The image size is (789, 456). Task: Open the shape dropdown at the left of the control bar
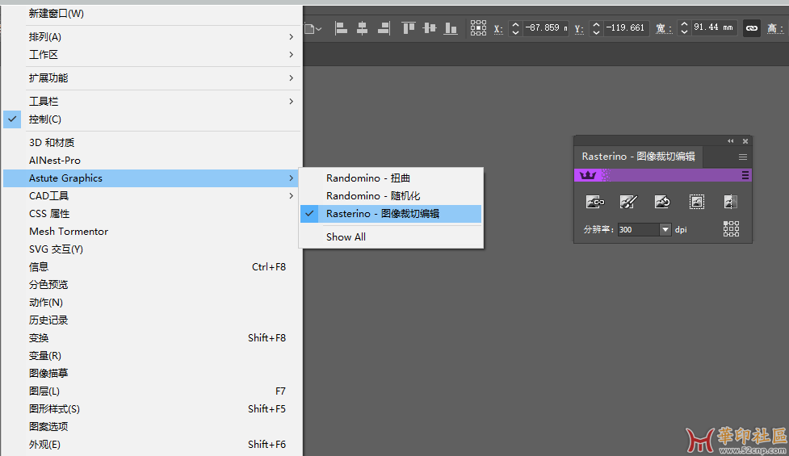pyautogui.click(x=313, y=29)
